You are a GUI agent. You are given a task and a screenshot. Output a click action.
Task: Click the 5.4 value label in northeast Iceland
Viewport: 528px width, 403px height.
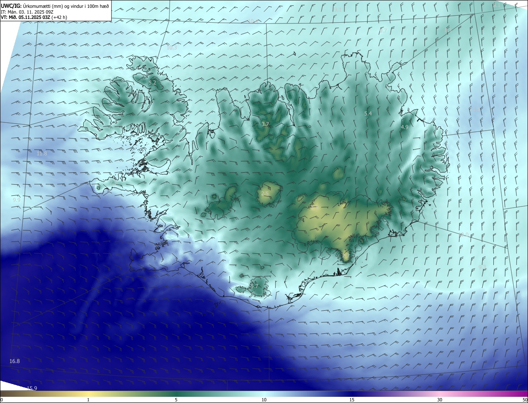368,113
